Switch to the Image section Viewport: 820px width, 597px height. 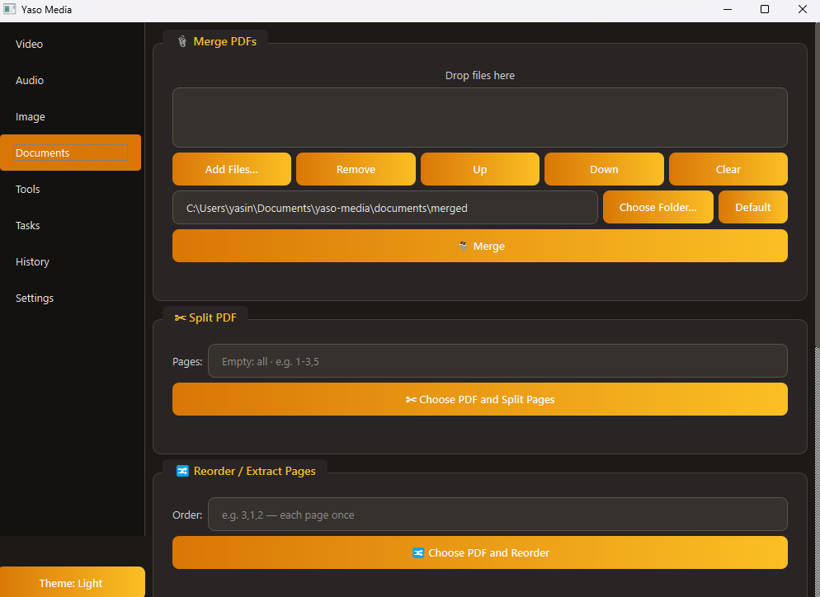pos(71,116)
